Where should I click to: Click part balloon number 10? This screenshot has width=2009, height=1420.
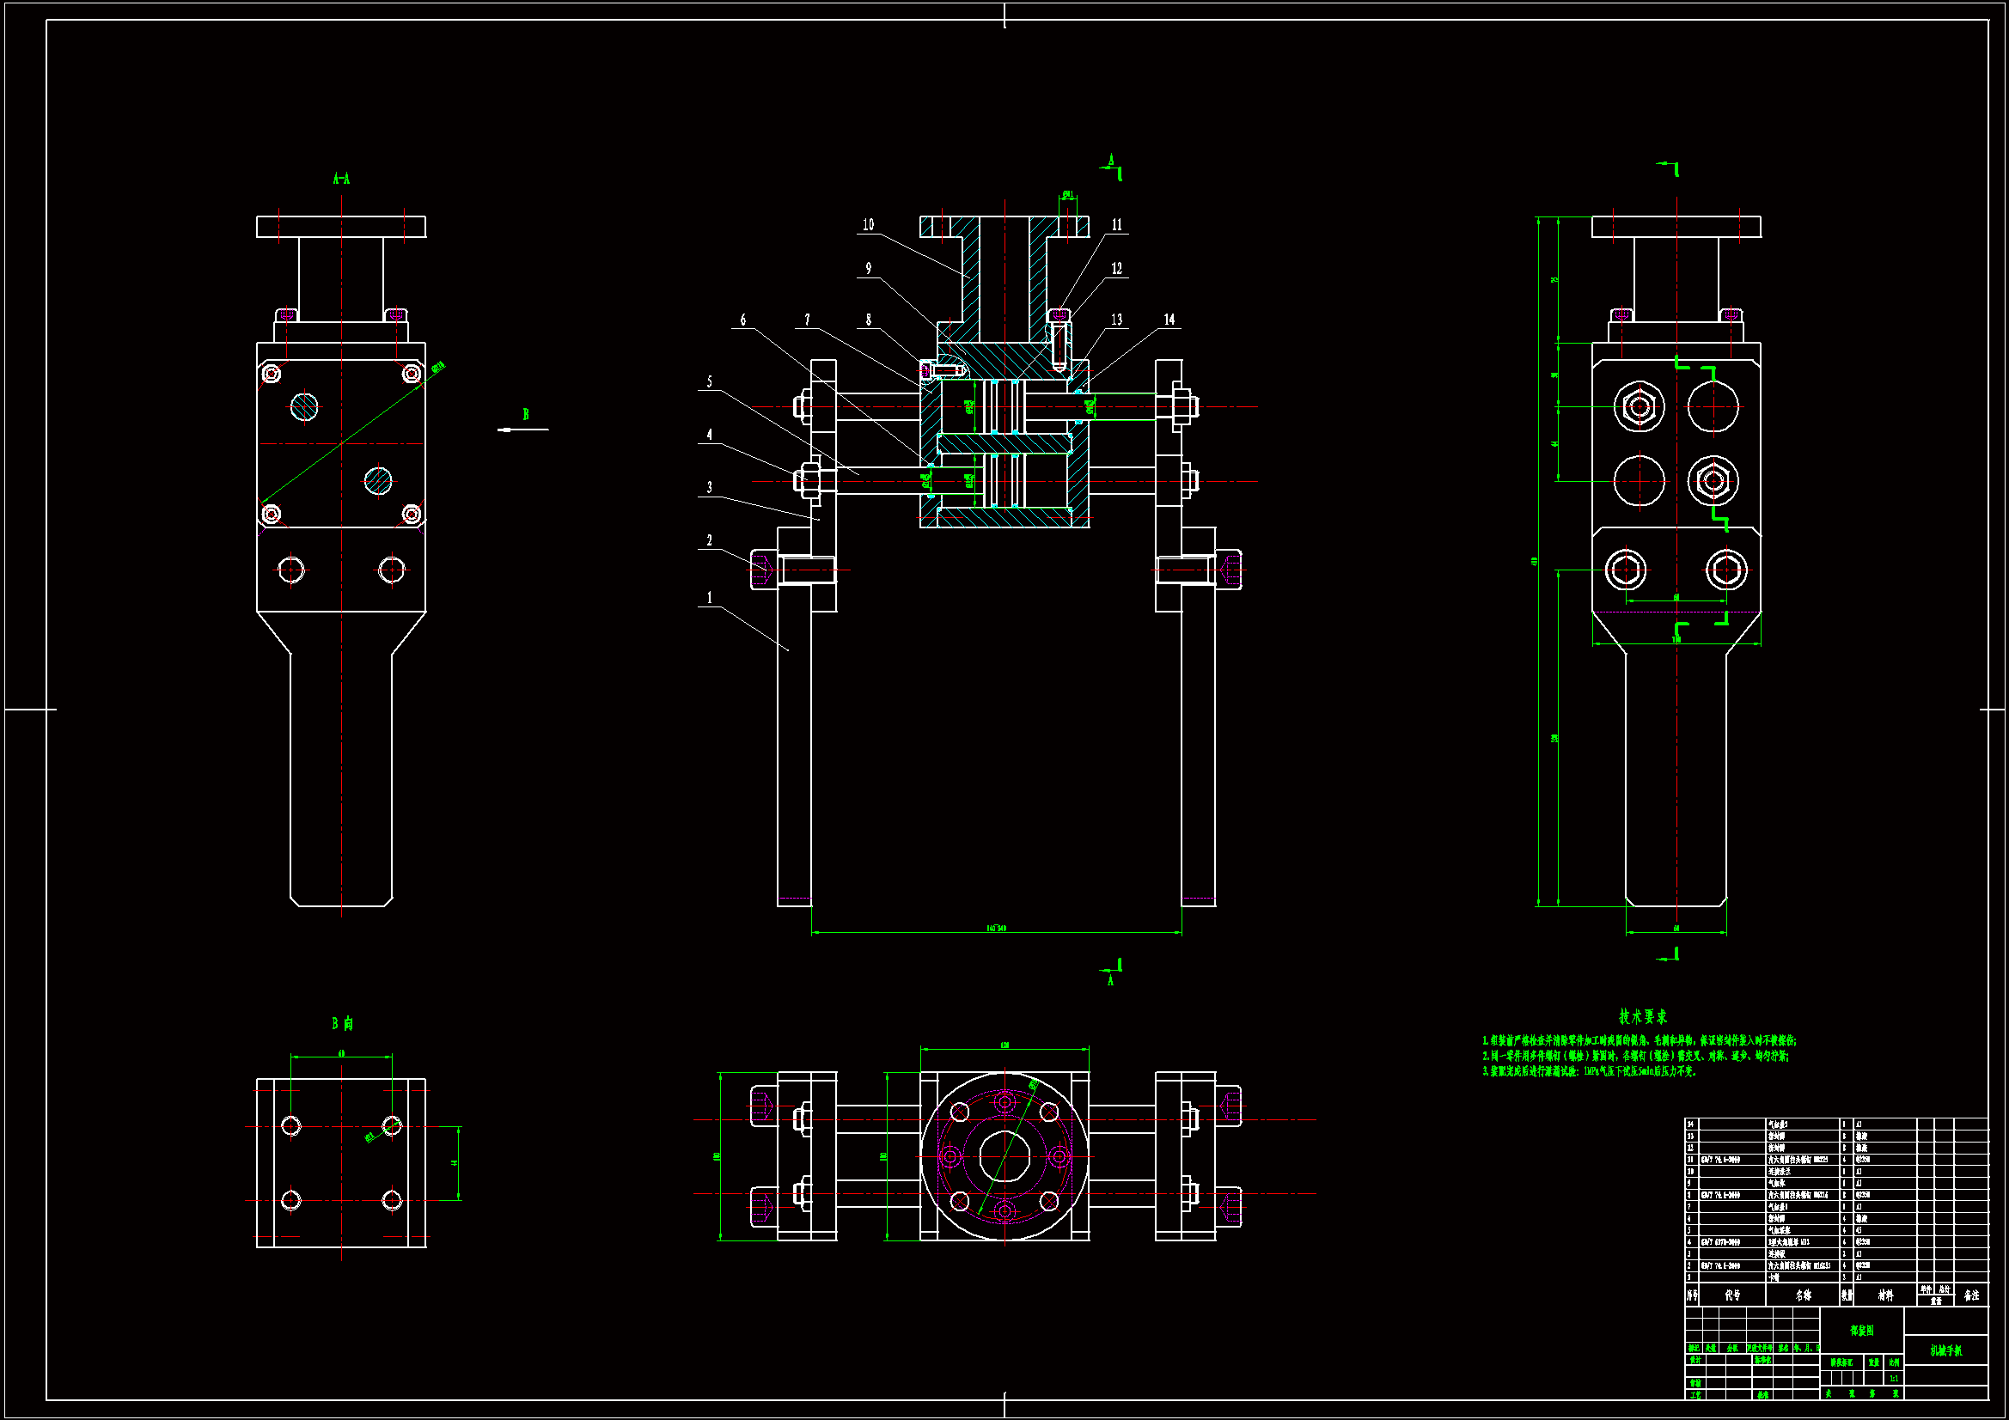(x=868, y=225)
